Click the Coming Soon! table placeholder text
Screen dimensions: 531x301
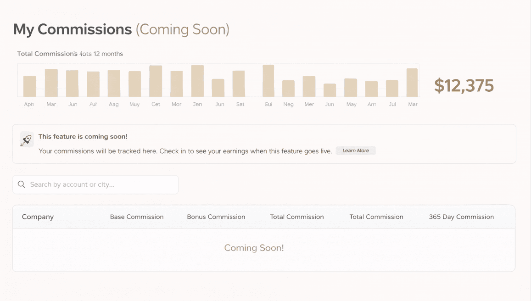pos(254,248)
